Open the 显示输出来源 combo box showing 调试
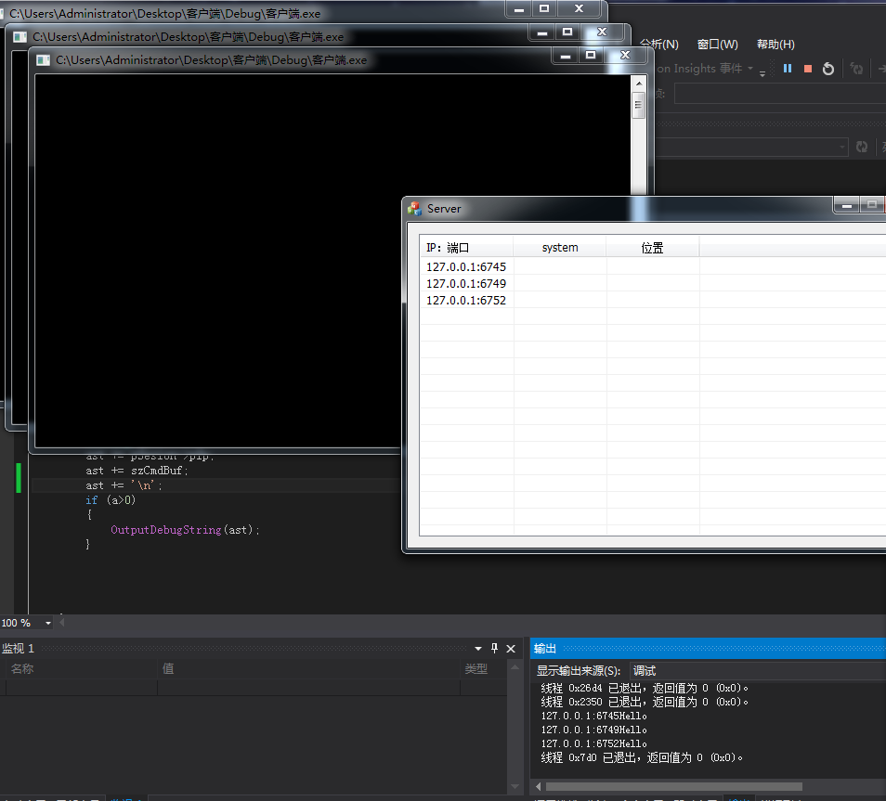The width and height of the screenshot is (886, 801). tap(757, 670)
